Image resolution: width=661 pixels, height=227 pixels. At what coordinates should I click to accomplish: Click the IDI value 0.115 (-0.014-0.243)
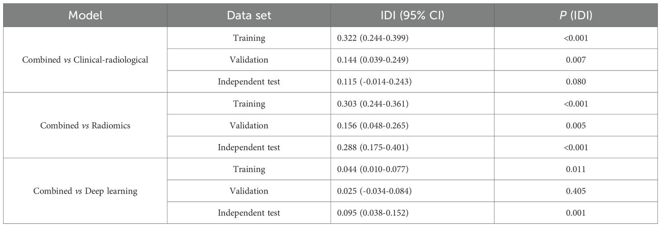click(x=375, y=82)
